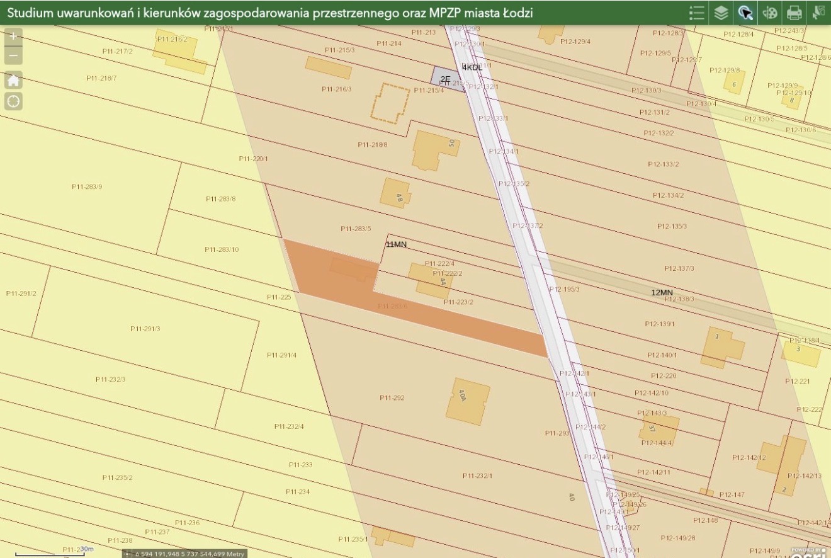Open the legend panel icon
Image resolution: width=831 pixels, height=558 pixels.
(x=697, y=13)
